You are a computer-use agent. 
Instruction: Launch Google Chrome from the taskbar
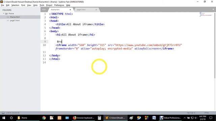click(x=44, y=118)
